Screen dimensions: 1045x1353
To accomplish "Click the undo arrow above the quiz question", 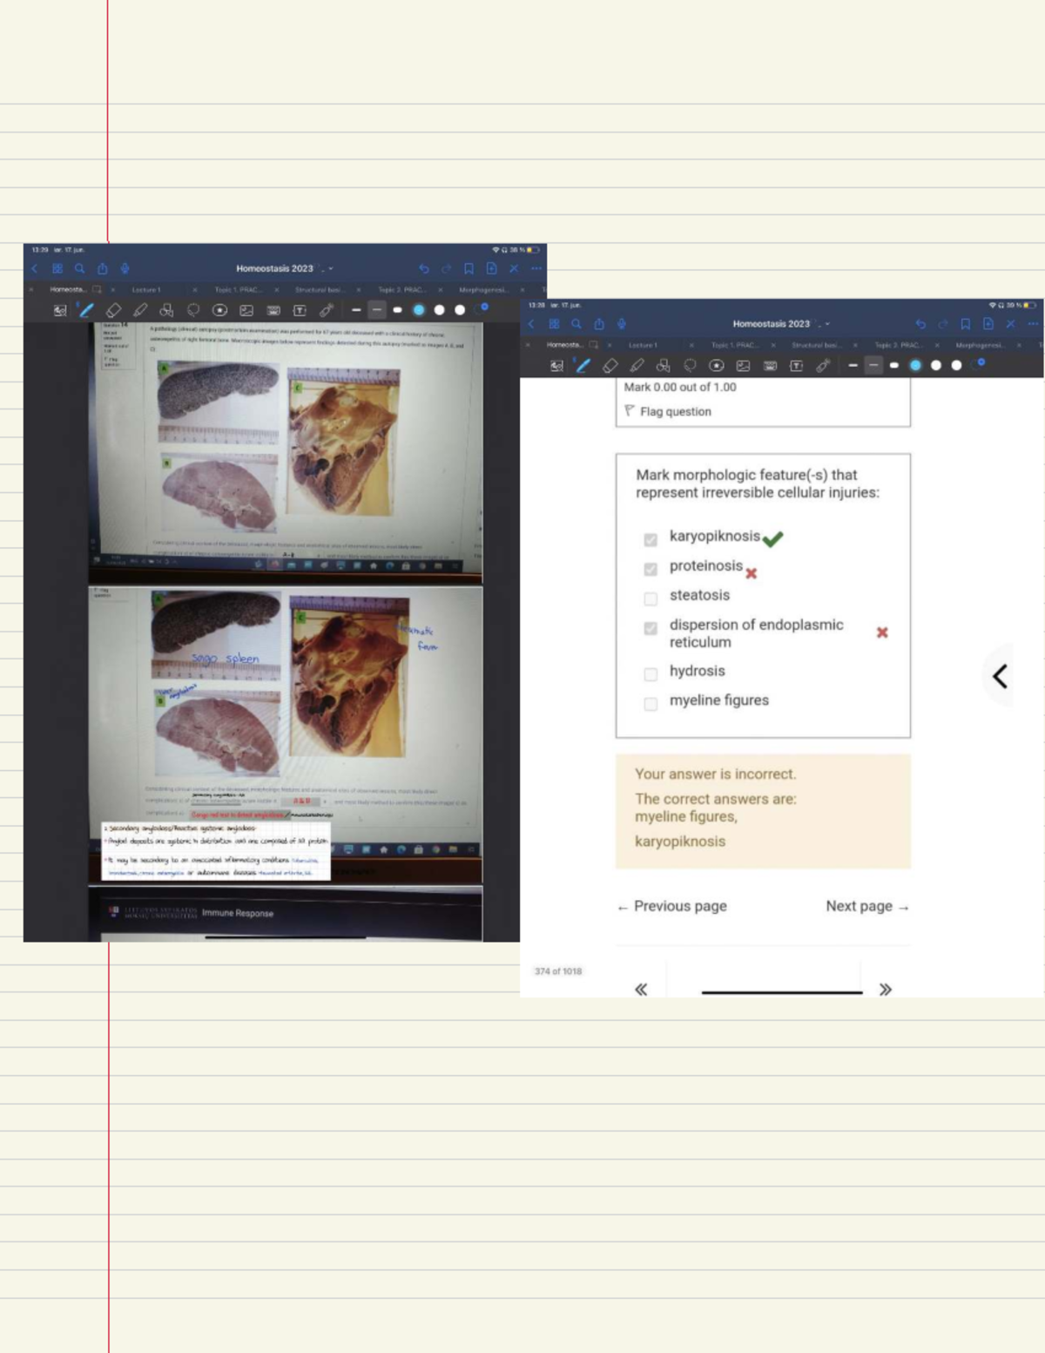I will [x=920, y=324].
